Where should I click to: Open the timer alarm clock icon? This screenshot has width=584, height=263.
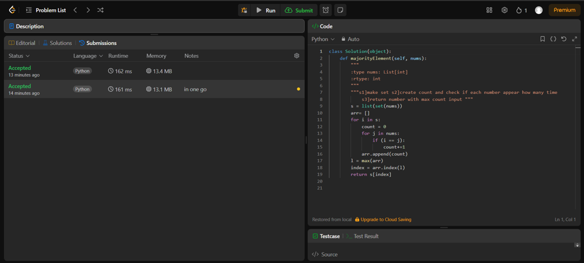[326, 10]
